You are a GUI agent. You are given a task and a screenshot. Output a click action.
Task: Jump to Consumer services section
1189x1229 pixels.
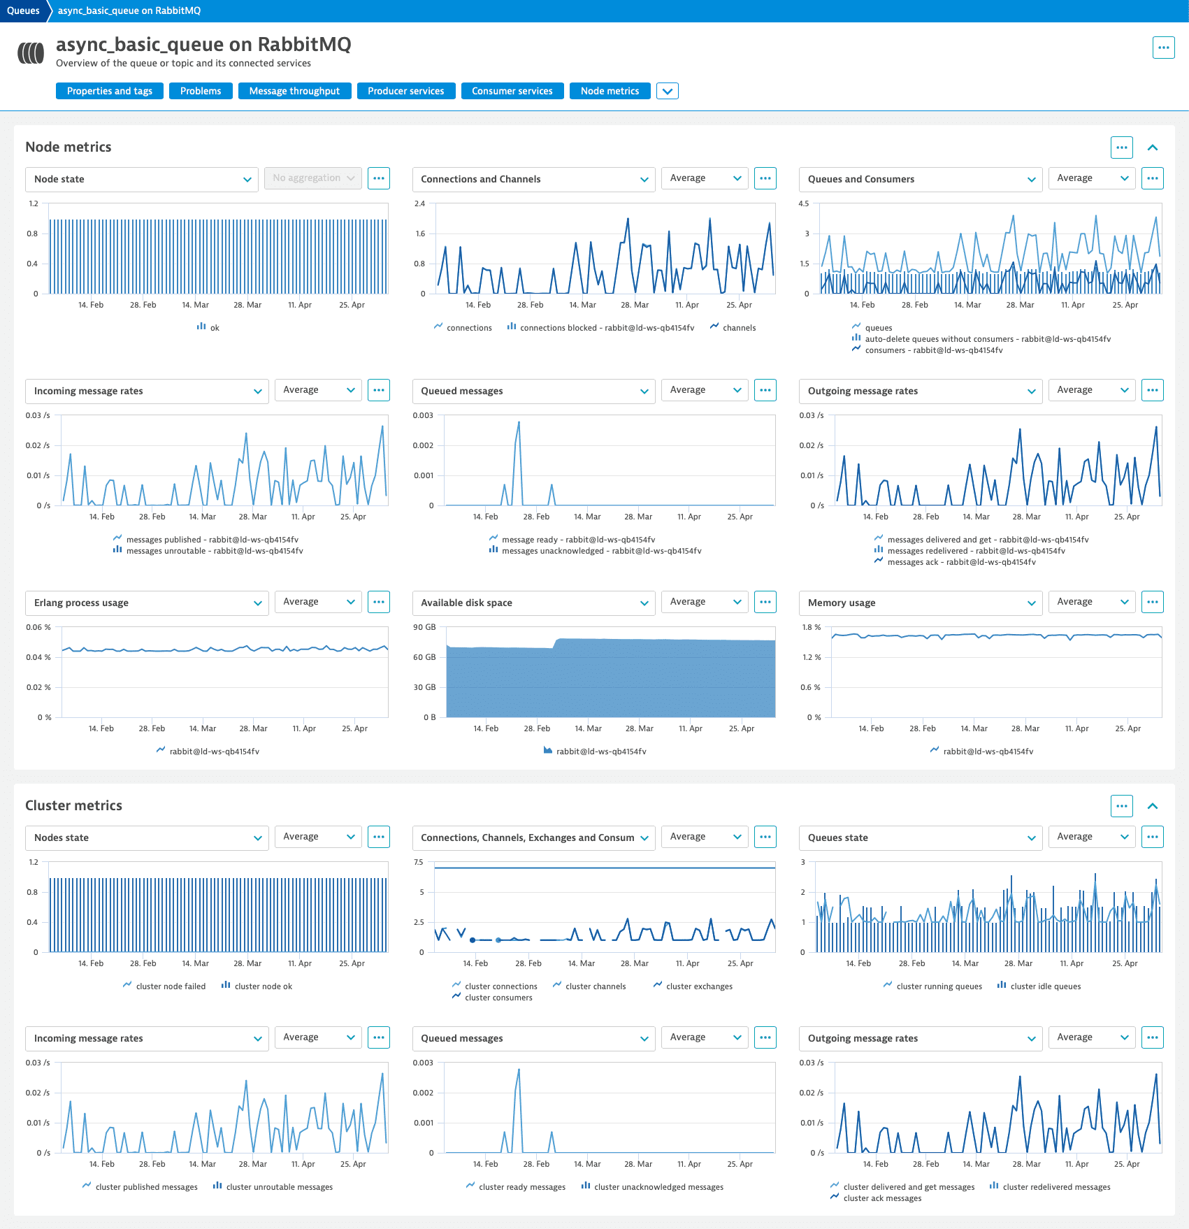tap(512, 91)
